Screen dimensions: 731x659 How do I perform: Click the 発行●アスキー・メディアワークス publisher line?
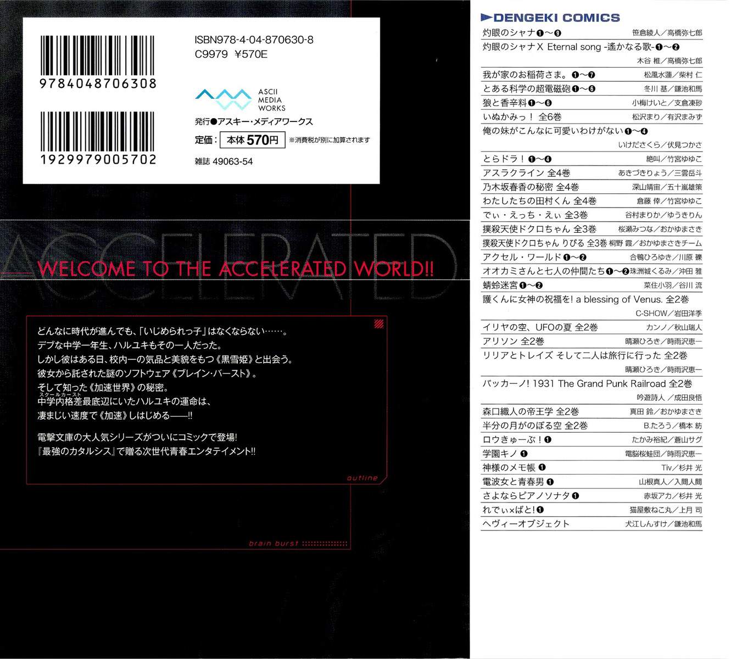click(x=253, y=122)
